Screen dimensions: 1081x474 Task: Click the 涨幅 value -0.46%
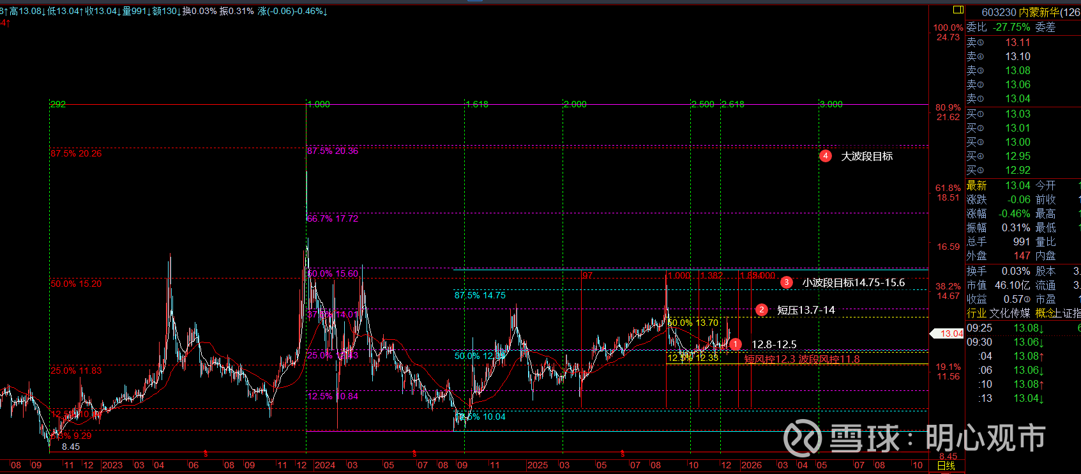click(1015, 213)
